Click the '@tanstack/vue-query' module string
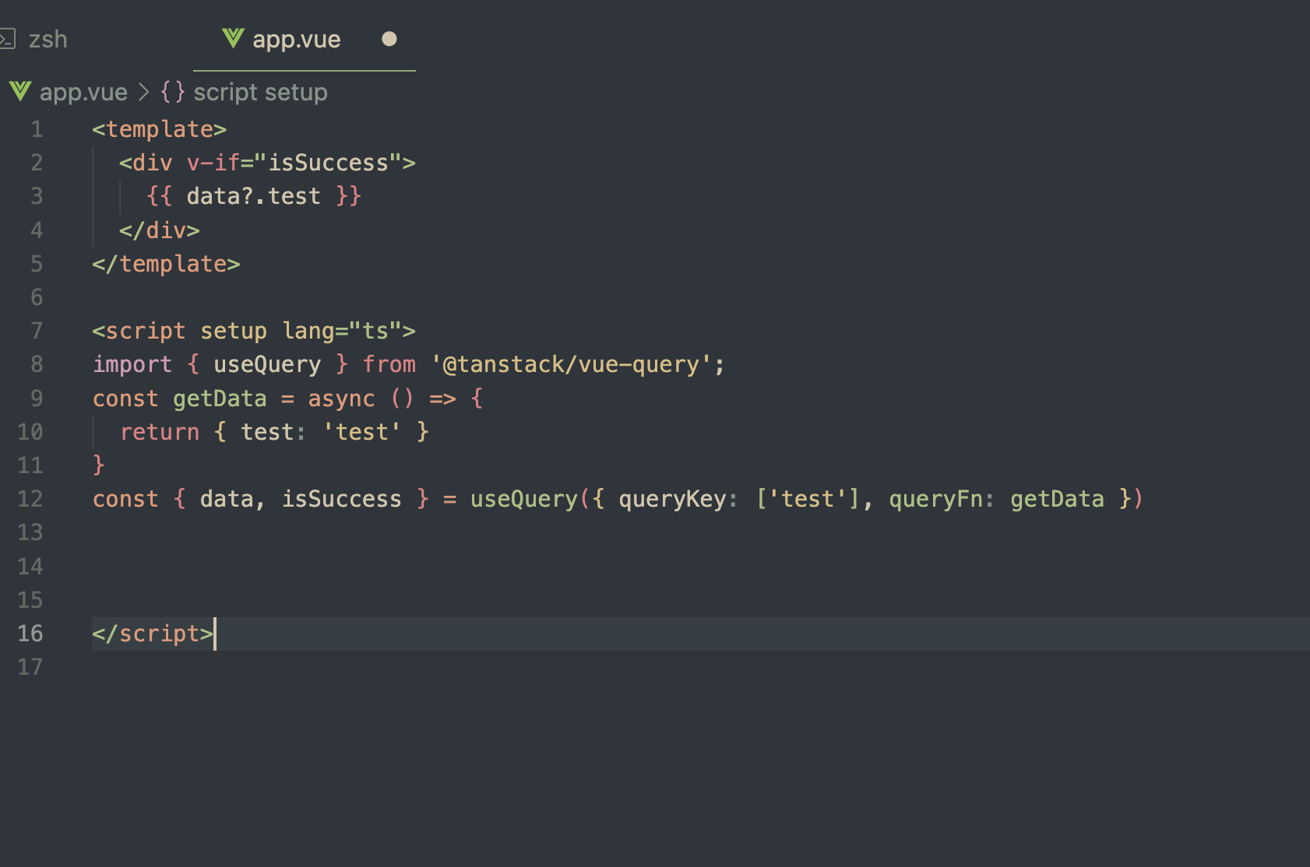This screenshot has height=867, width=1310. click(571, 364)
